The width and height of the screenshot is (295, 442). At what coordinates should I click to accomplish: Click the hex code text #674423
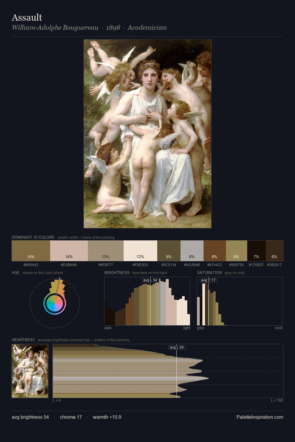(214, 265)
